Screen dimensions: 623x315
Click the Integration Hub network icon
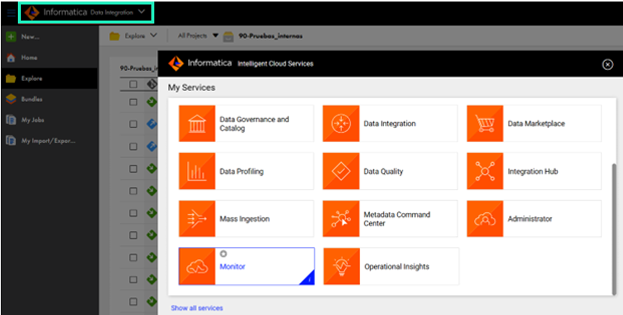tap(484, 171)
